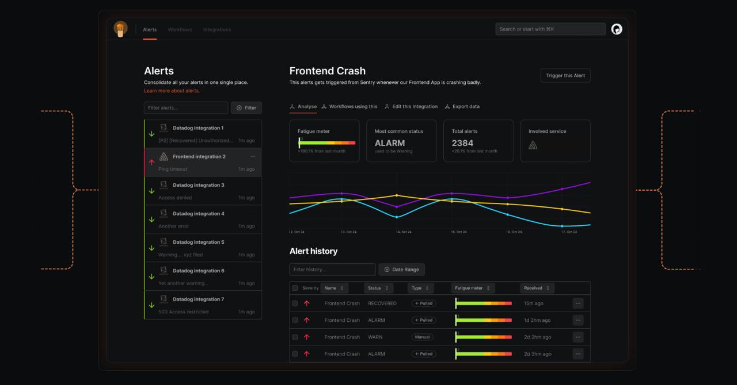This screenshot has width=737, height=385.
Task: Click the Datadog integration 5 service icon
Action: pos(164,242)
